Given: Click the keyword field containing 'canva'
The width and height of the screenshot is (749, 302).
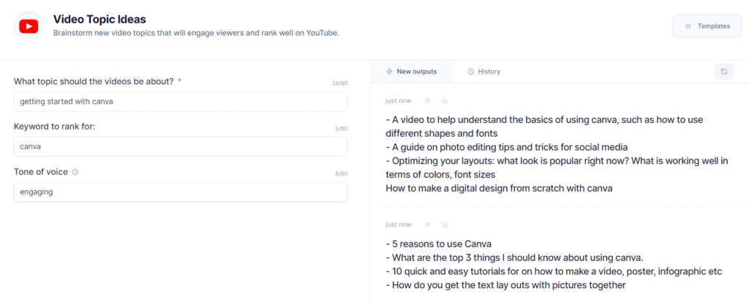Looking at the screenshot, I should pyautogui.click(x=181, y=147).
